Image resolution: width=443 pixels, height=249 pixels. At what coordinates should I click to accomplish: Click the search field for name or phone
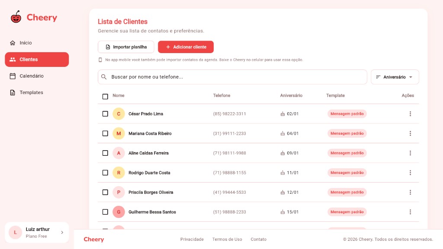(232, 77)
